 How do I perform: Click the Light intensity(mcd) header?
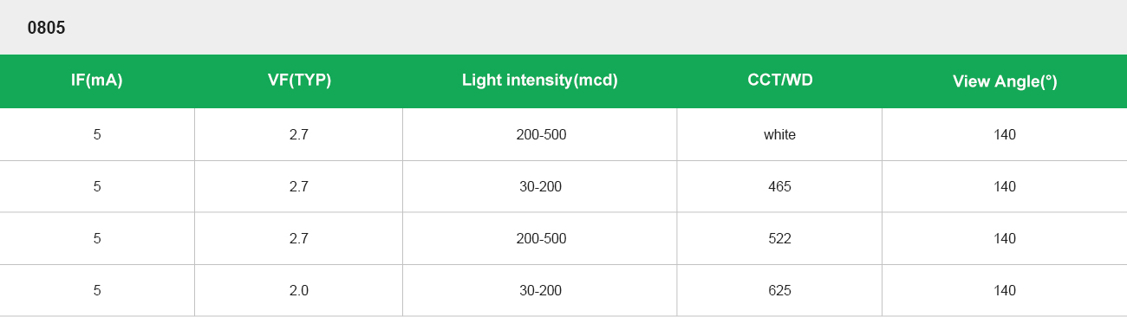[540, 81]
